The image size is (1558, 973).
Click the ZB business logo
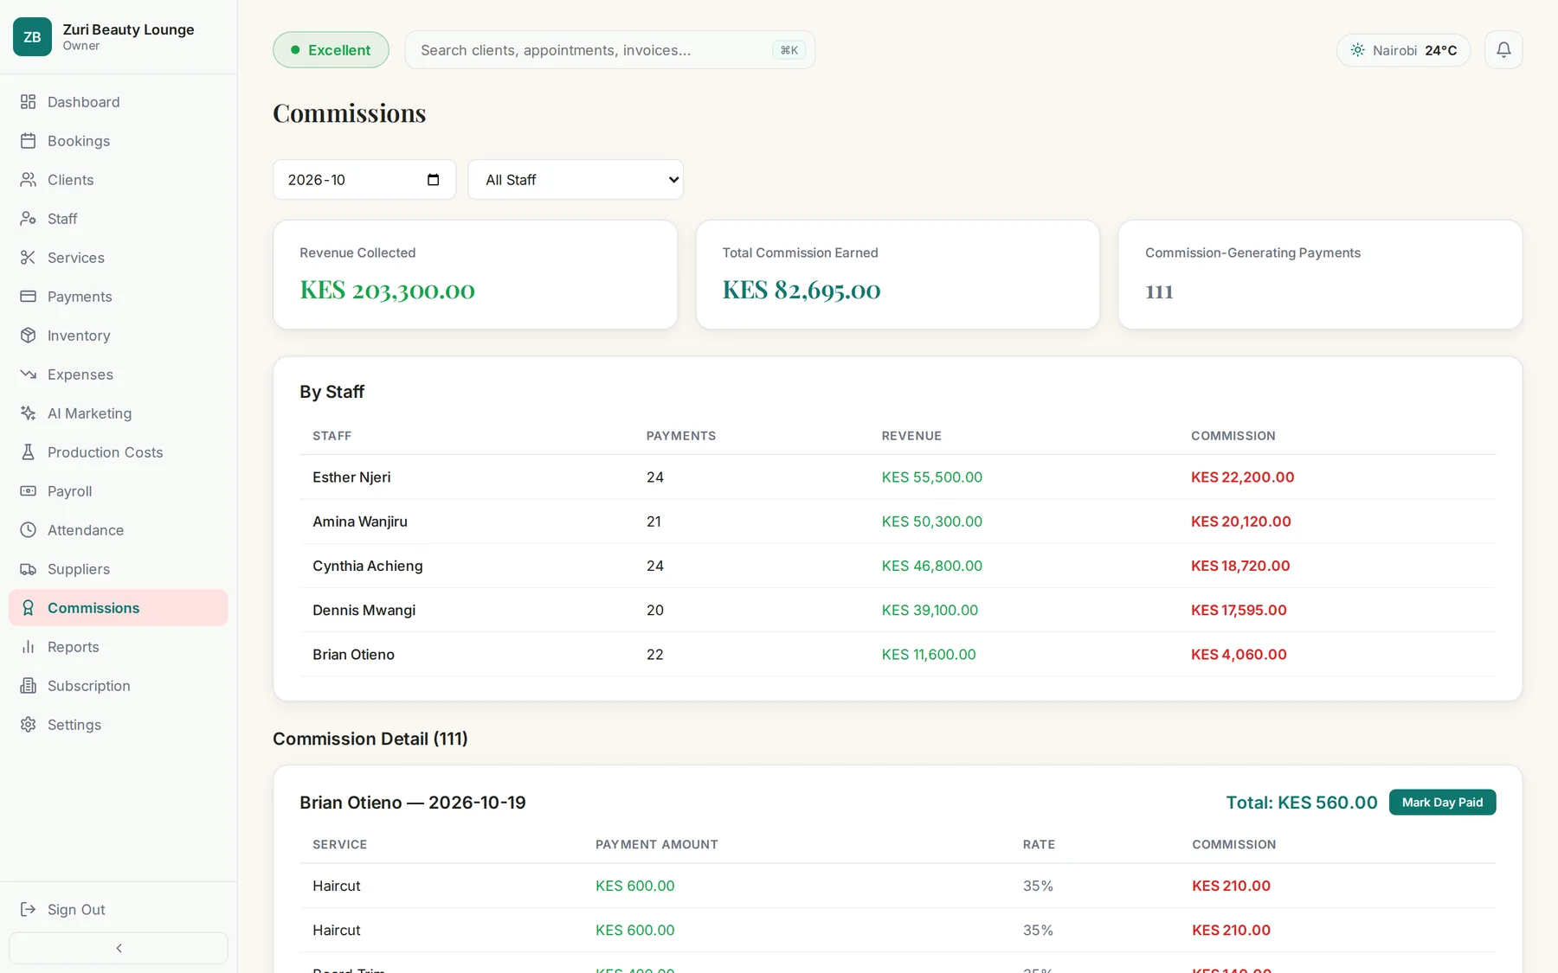(32, 37)
